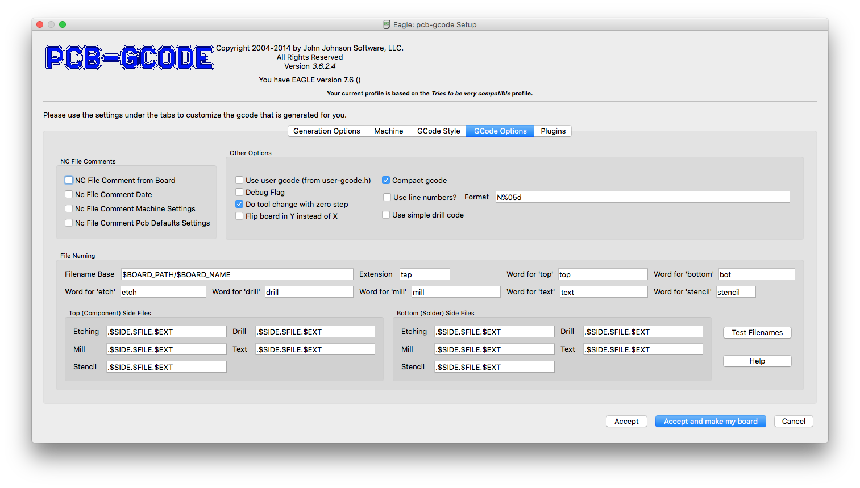Viewport: 860px width, 488px height.
Task: Open the Machine tab
Action: (388, 131)
